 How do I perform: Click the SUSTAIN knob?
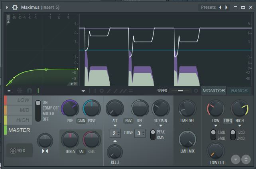(x=161, y=108)
